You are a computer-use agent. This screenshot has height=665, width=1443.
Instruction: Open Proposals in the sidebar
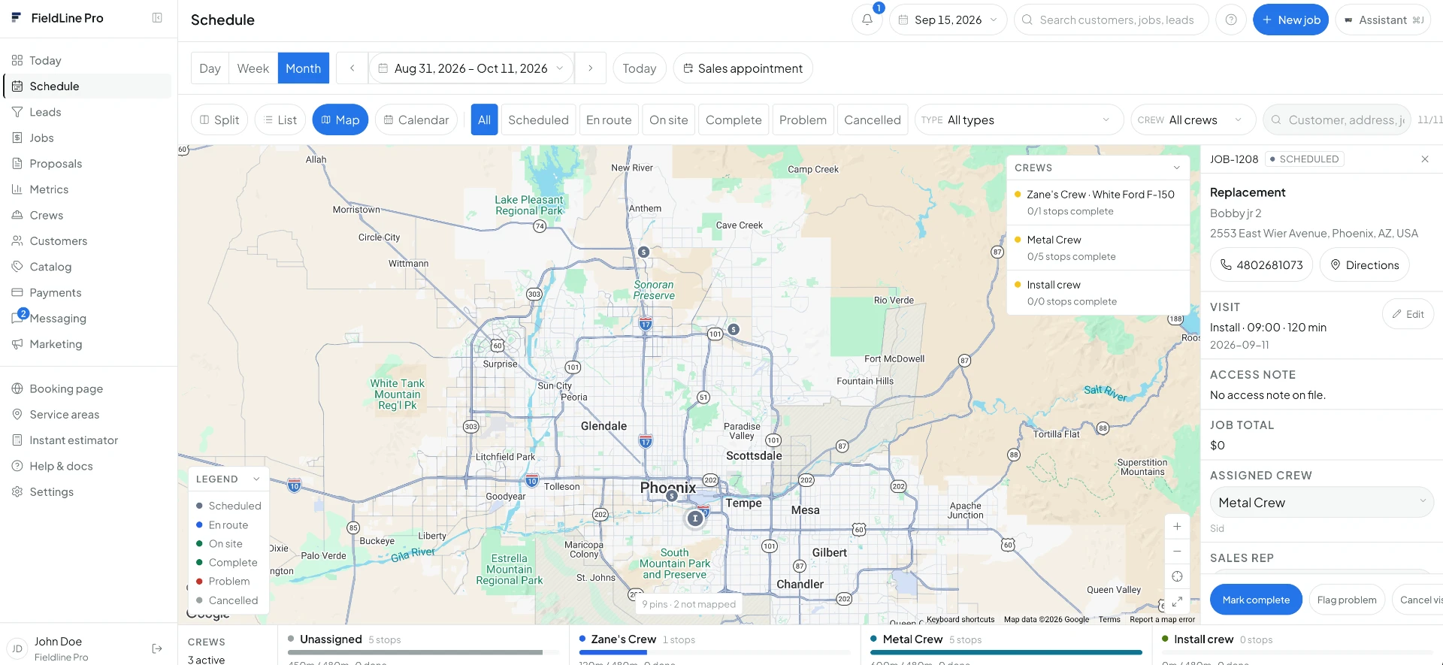[86, 164]
